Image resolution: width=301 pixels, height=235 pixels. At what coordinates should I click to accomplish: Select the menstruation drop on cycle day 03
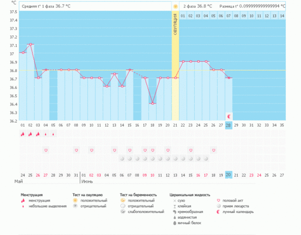pos(38,134)
